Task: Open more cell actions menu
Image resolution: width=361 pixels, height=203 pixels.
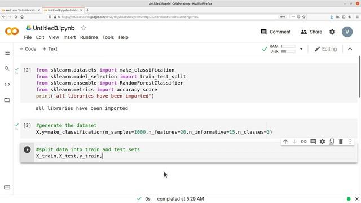Action: (350, 142)
